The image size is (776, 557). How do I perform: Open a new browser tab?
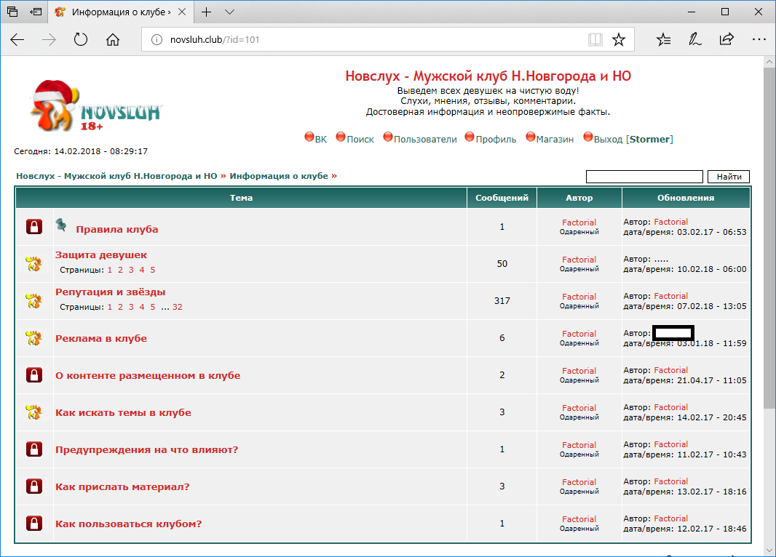207,12
